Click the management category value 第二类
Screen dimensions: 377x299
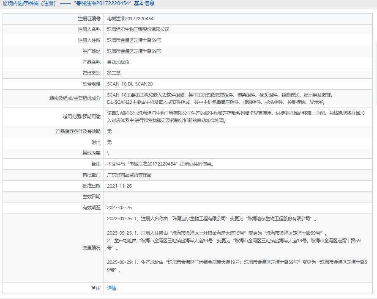(x=114, y=73)
